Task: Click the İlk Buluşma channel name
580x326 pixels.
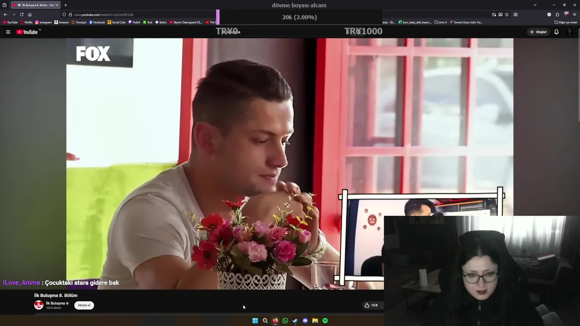Action: (55, 303)
